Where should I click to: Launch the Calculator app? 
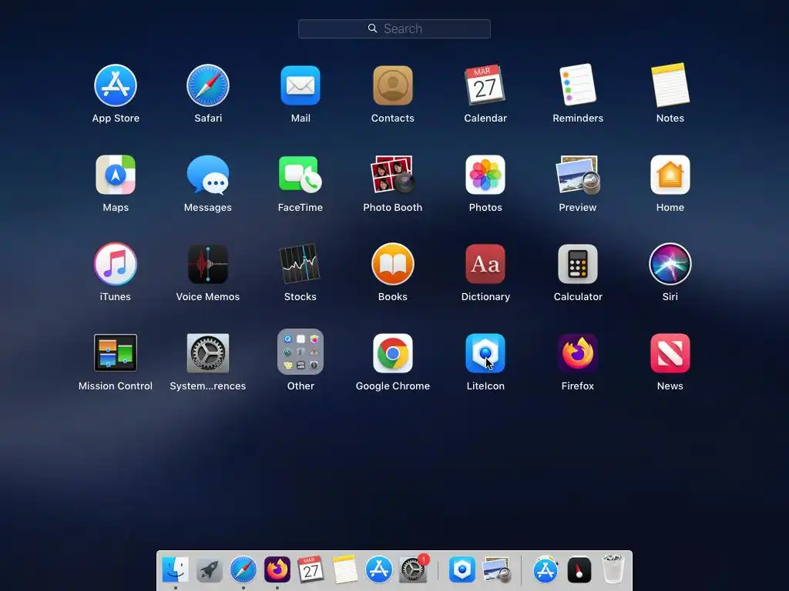coord(578,264)
